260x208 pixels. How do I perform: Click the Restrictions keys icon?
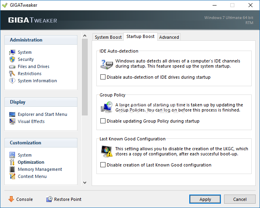point(12,74)
